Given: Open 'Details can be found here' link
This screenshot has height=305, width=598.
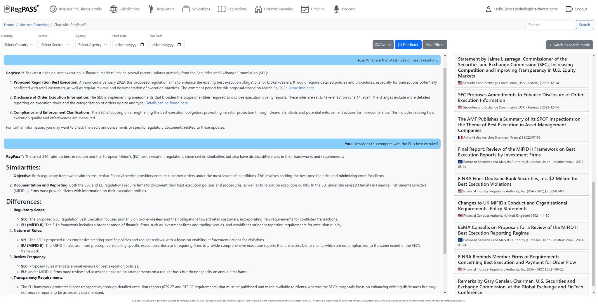Looking at the screenshot, I should click(166, 103).
